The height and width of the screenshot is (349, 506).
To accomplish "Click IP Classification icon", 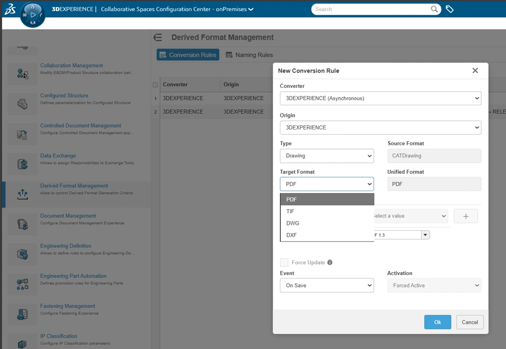I will [22, 344].
